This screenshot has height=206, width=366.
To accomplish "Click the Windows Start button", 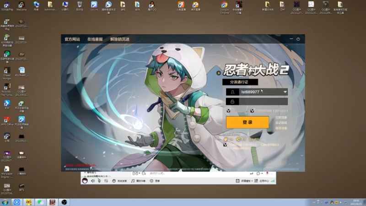I will [x=5, y=202].
